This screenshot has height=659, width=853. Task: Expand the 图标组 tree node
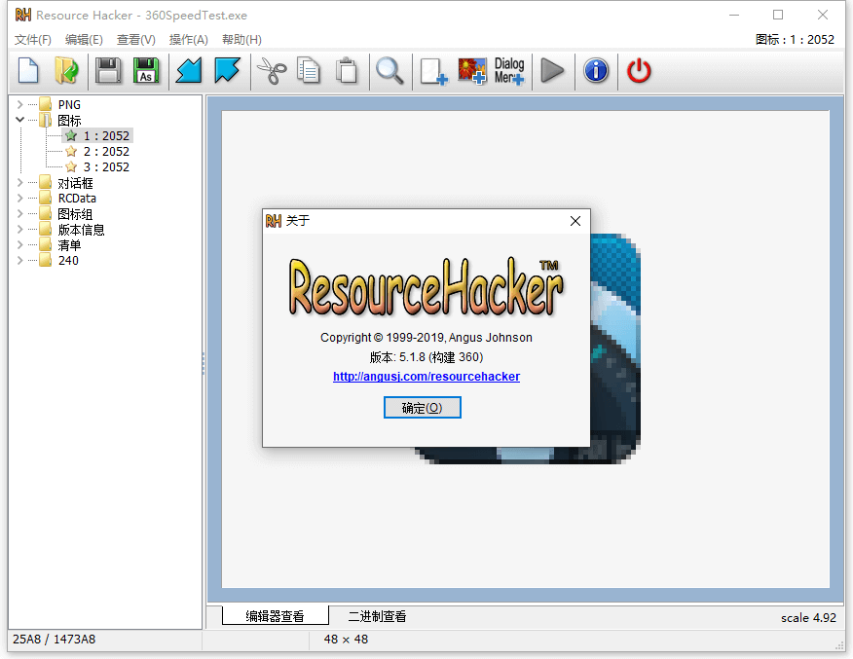coord(20,214)
